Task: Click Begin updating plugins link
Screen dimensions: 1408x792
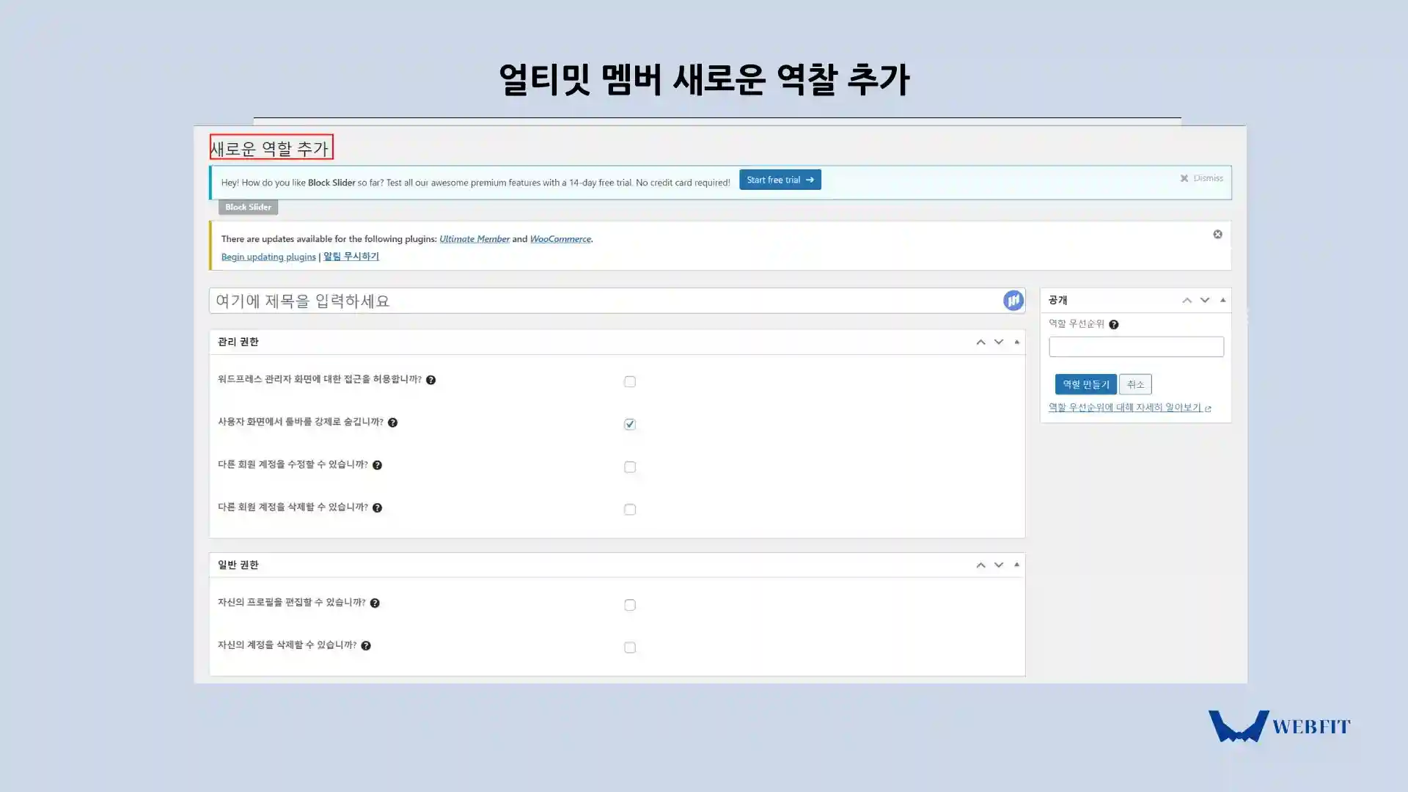Action: (x=268, y=257)
